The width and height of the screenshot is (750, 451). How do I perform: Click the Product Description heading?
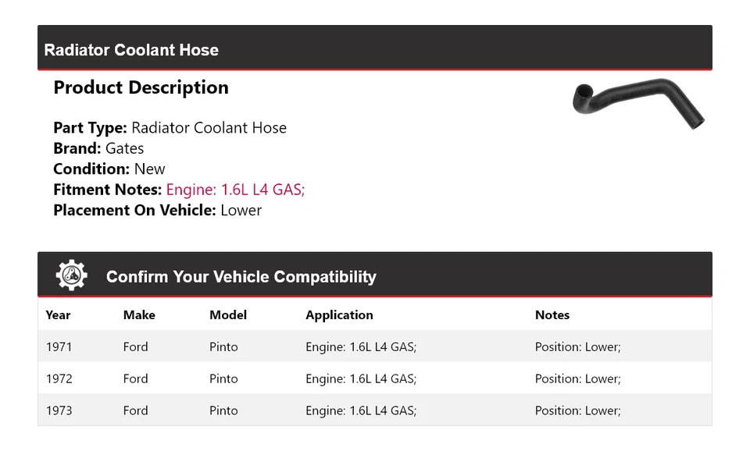coord(141,87)
